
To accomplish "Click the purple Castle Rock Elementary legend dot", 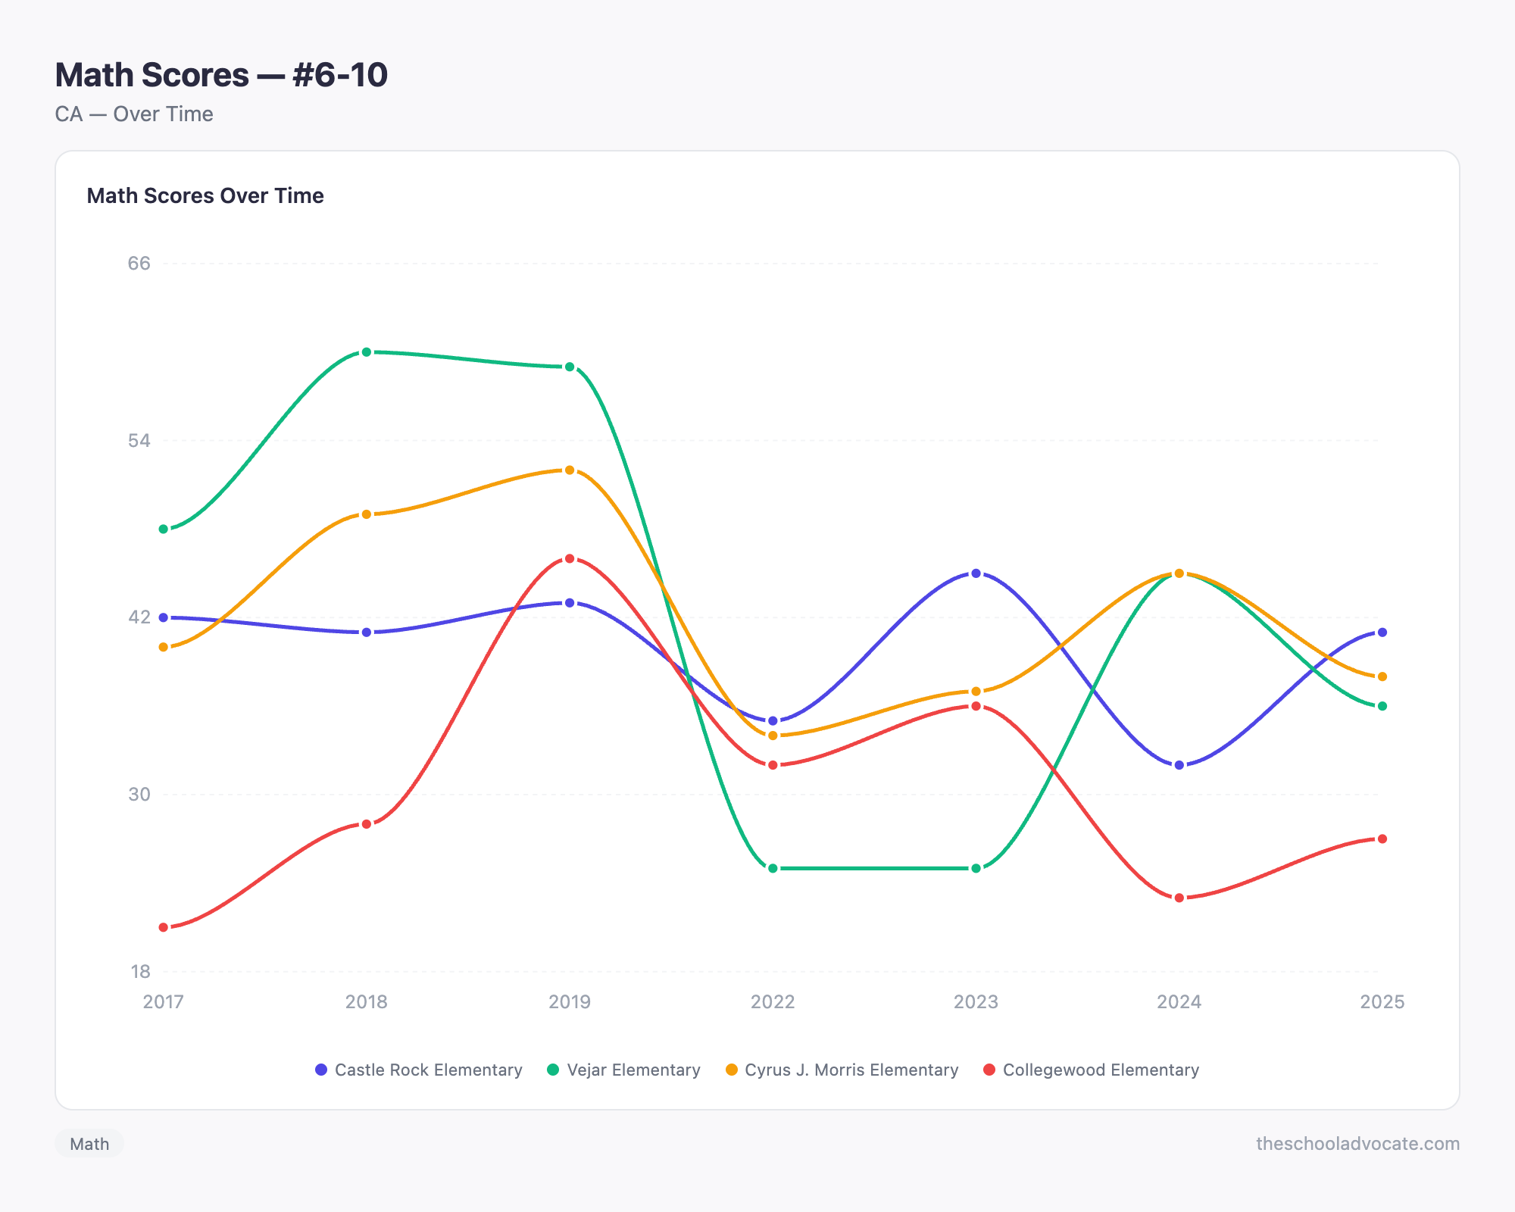I will click(321, 1070).
